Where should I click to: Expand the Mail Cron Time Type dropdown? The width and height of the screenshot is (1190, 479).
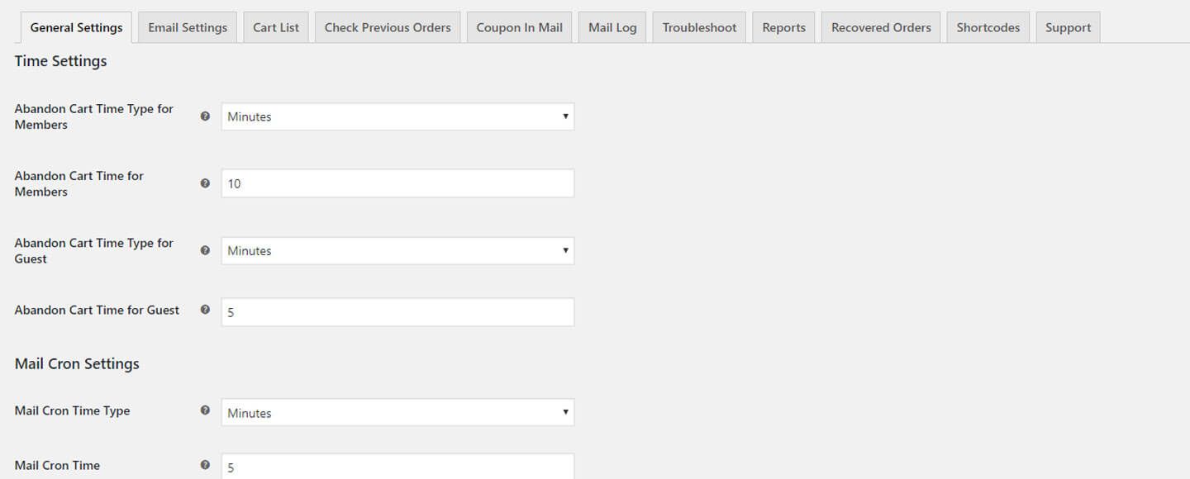(x=397, y=412)
